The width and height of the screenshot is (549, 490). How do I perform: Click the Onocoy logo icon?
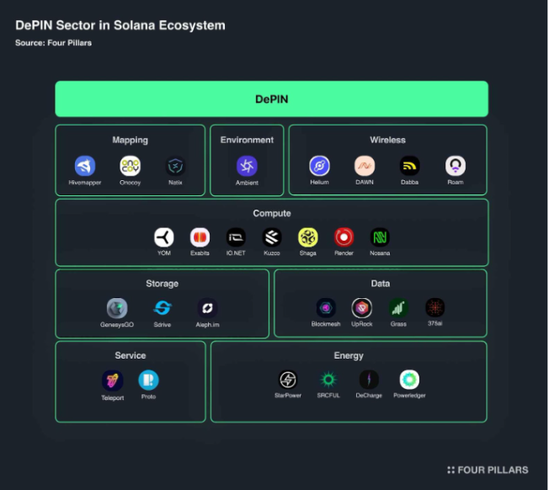[x=131, y=166]
